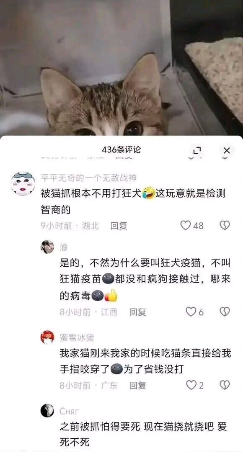Dislike 蜜雪冰猪's reply
This screenshot has height=453, width=243.
tap(225, 385)
